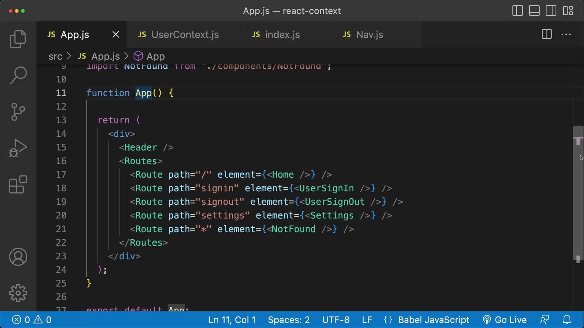
Task: Close the App.js tab
Action: (116, 35)
